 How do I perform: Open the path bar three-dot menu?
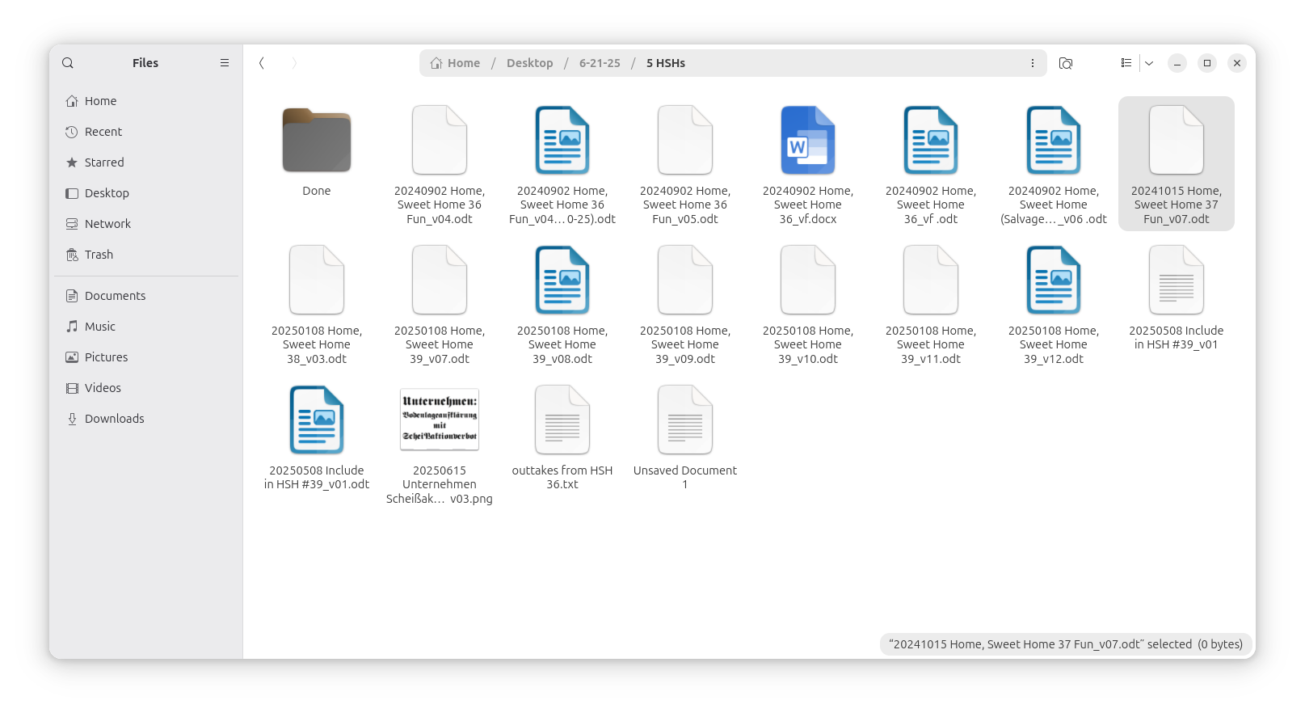[x=1032, y=63]
